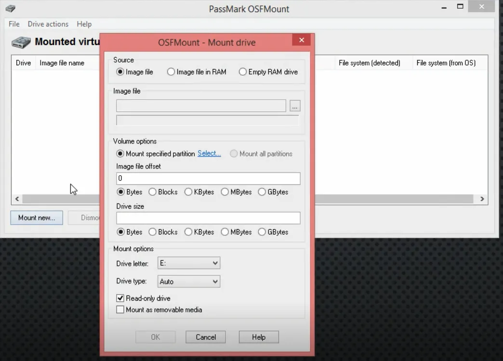Close the Mount drive dialog
The image size is (503, 361).
coord(302,40)
